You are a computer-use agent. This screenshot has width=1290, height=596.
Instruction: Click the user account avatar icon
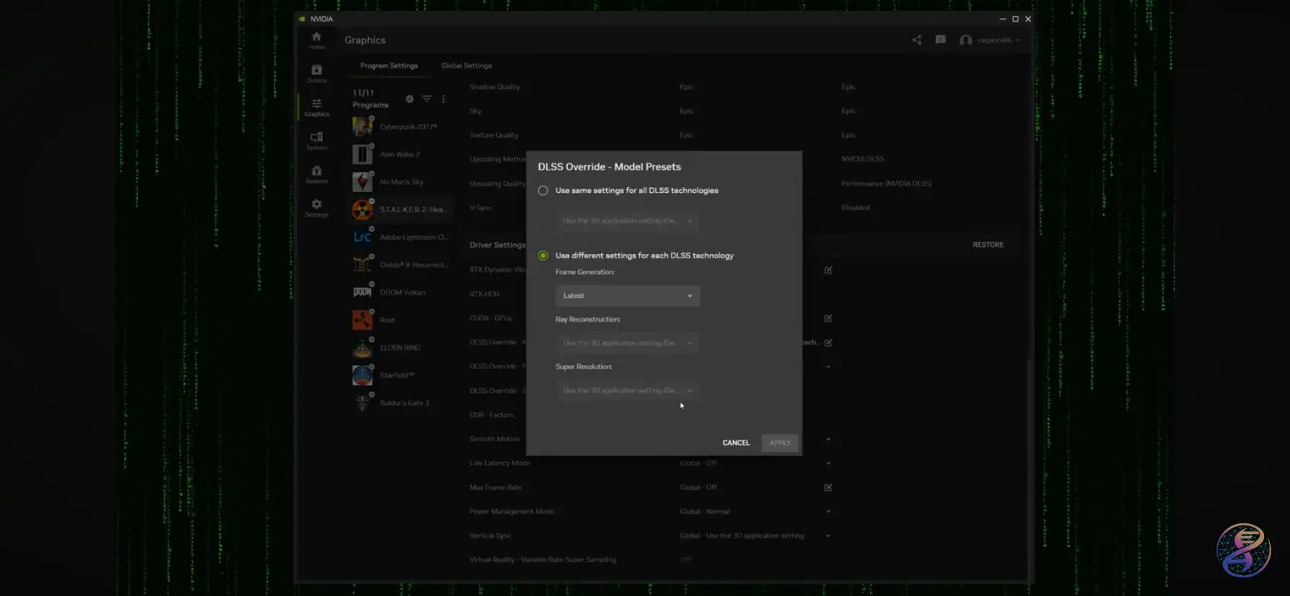click(x=965, y=40)
